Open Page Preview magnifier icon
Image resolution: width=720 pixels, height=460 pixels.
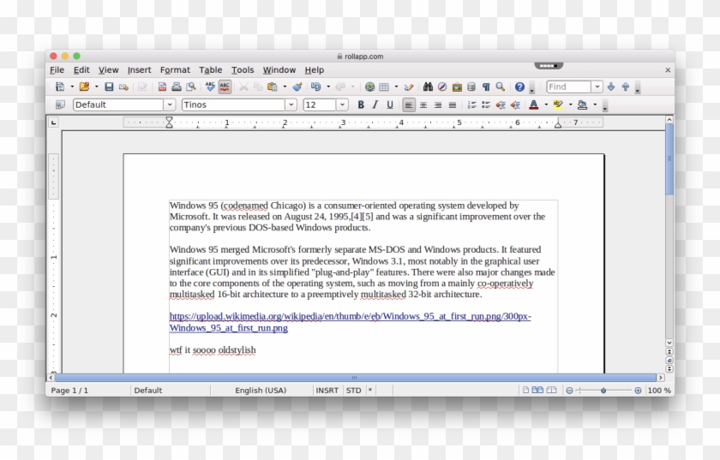click(x=191, y=87)
